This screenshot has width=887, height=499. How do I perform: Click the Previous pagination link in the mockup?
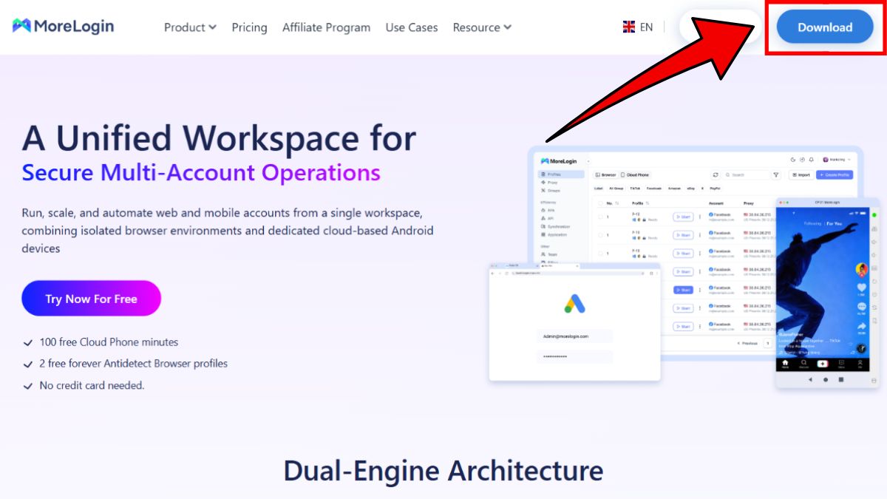[749, 343]
